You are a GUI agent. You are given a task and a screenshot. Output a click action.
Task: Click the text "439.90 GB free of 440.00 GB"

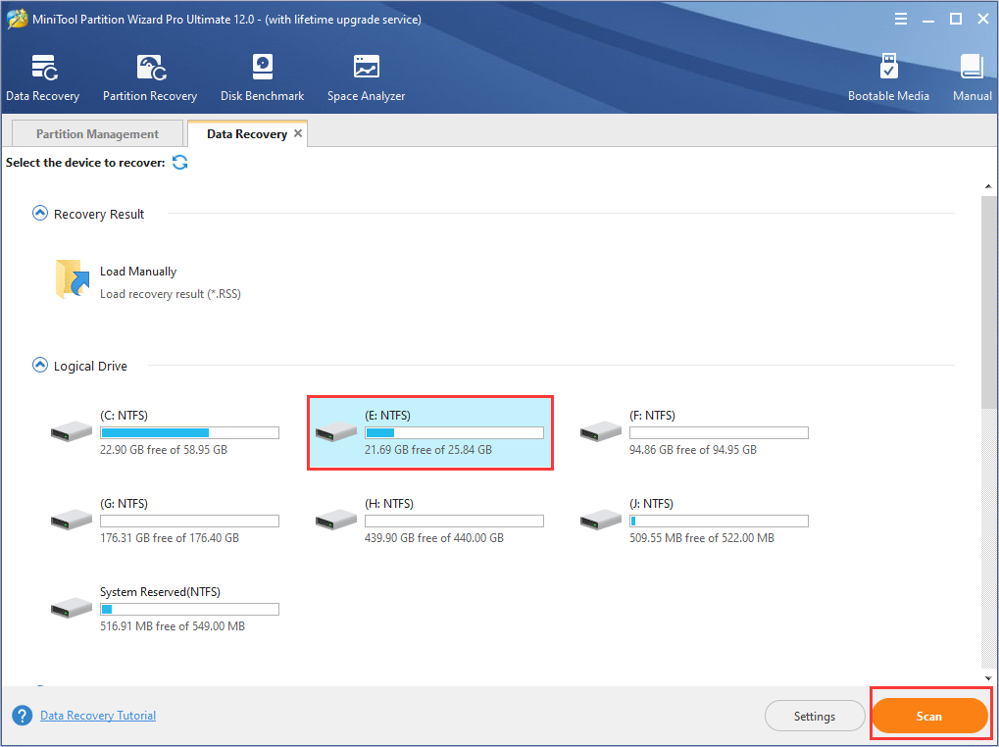click(434, 538)
